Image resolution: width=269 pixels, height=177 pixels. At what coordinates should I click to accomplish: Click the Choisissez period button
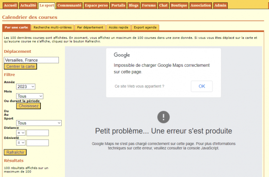[x=29, y=106]
